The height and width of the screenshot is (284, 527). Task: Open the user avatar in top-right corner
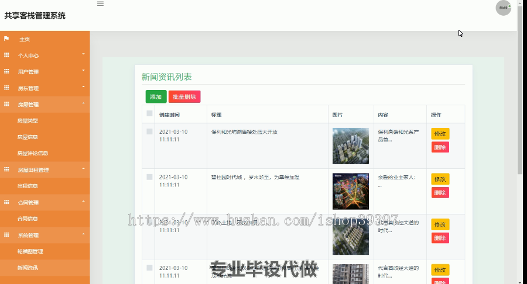(503, 8)
